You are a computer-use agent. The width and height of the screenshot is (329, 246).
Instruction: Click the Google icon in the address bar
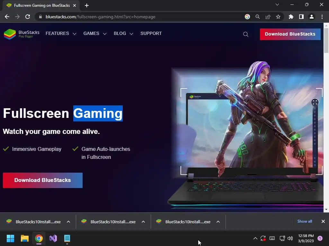[247, 17]
